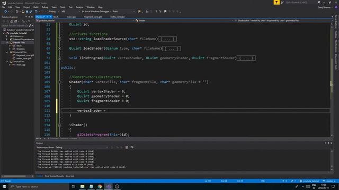Switch to the main.cpp tab
339x190 pixels.
71,17
